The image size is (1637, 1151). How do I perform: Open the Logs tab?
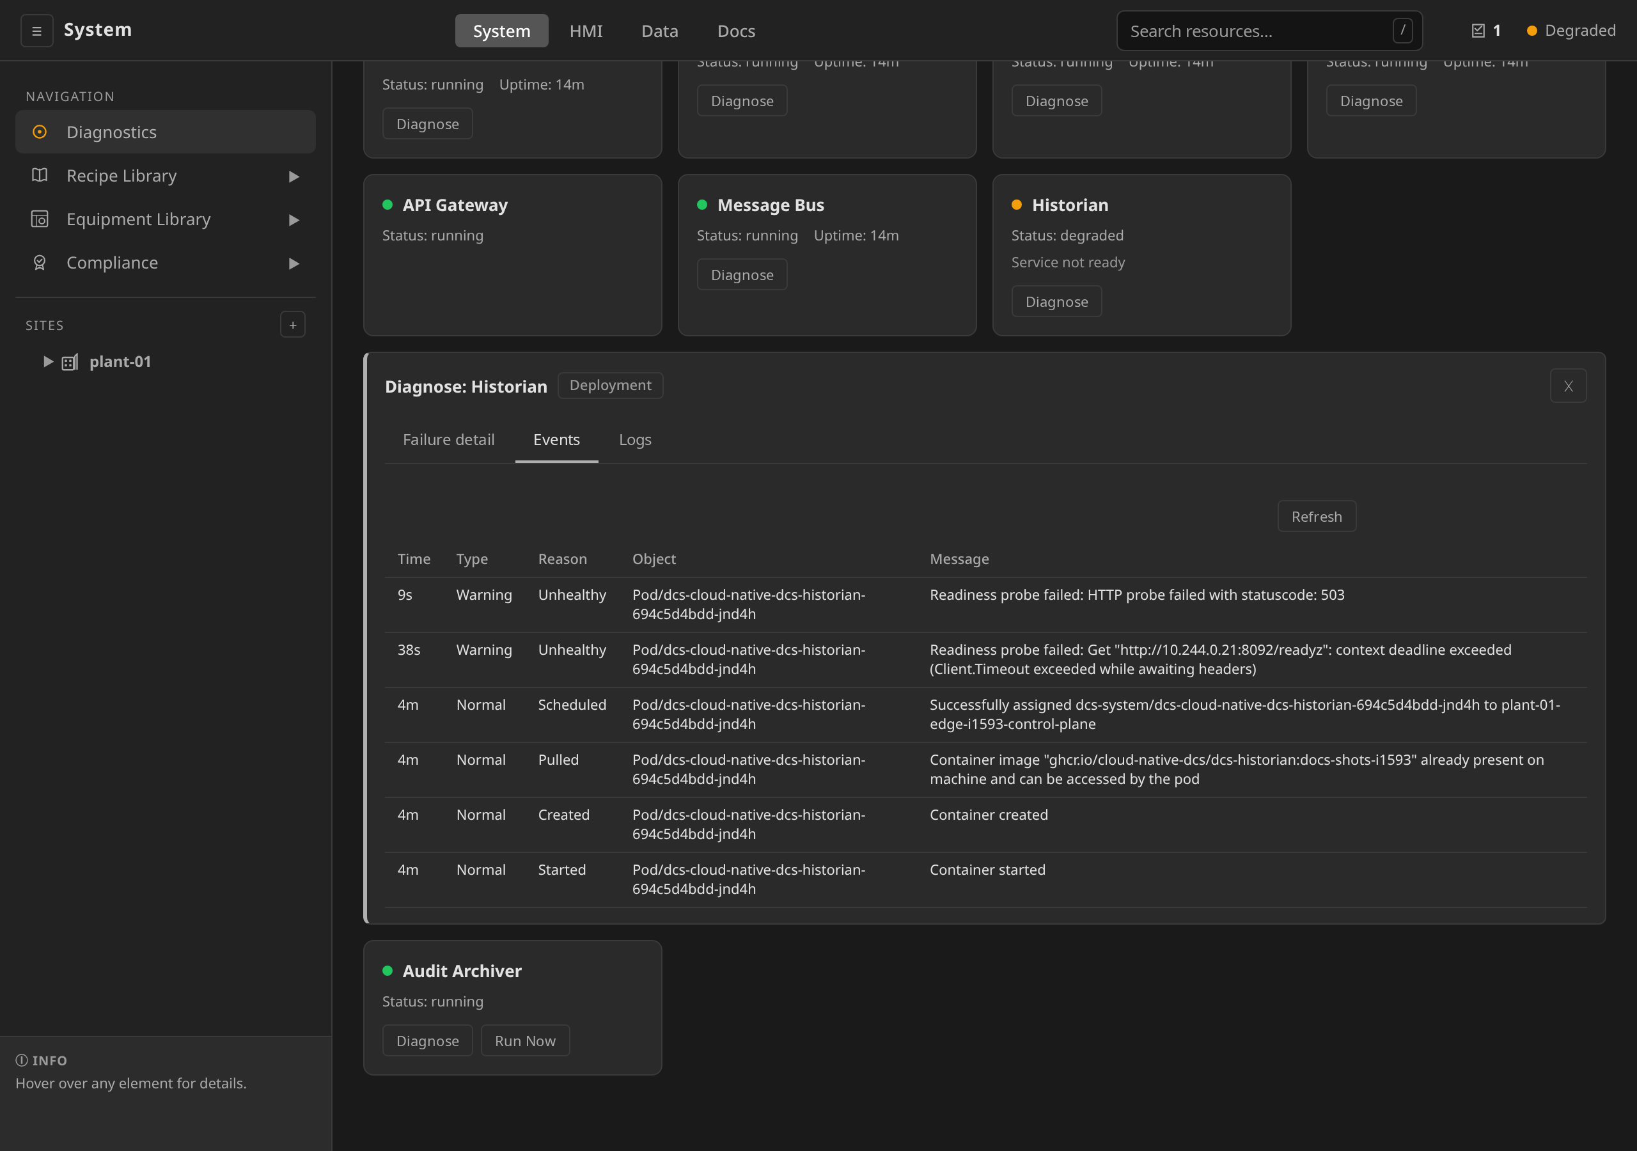[635, 439]
